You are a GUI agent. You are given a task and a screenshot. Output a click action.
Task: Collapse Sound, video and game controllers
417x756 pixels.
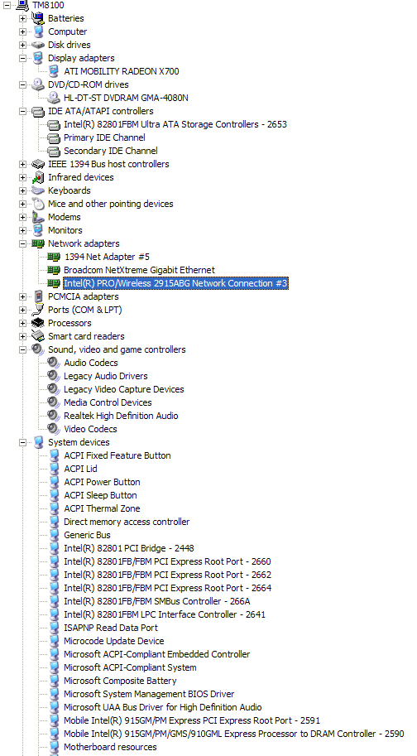22,349
